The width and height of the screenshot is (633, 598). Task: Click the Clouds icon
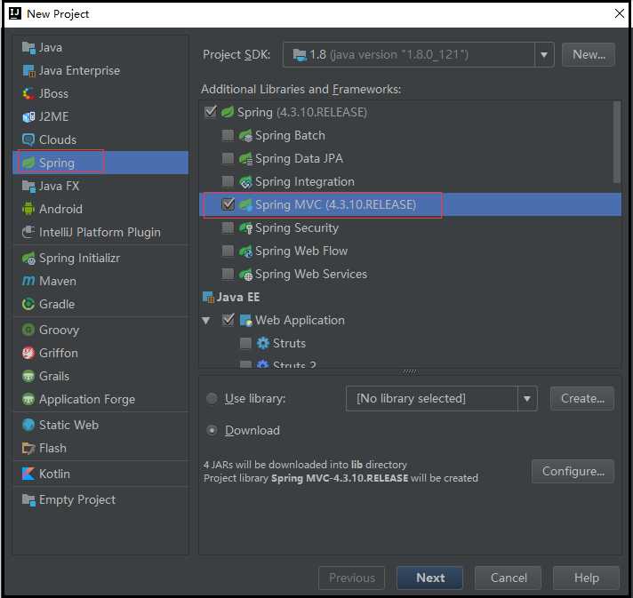pyautogui.click(x=28, y=140)
